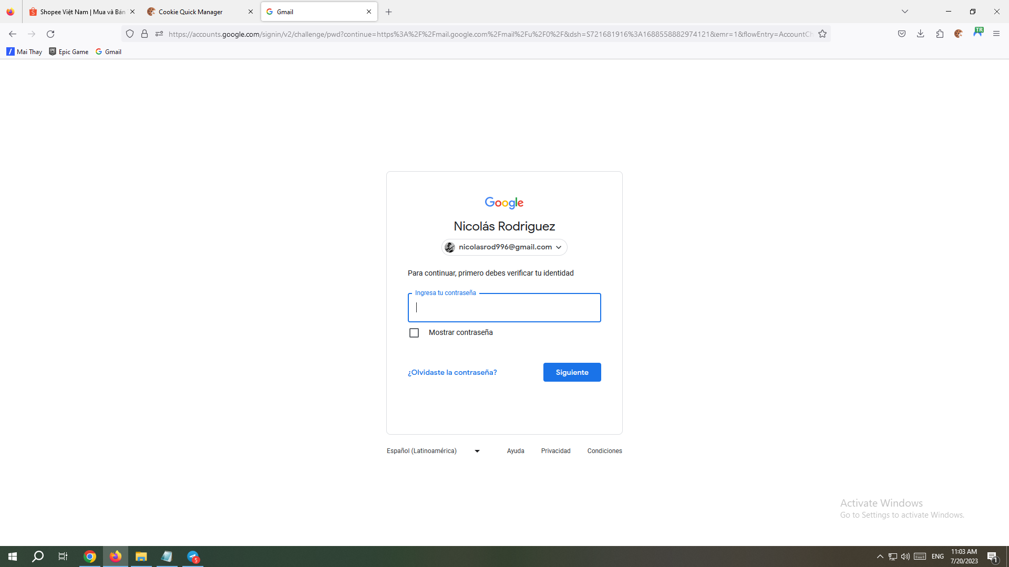The image size is (1009, 567).
Task: Open the Condiciones link
Action: [604, 451]
